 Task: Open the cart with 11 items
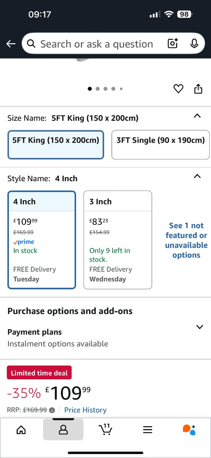(105, 429)
